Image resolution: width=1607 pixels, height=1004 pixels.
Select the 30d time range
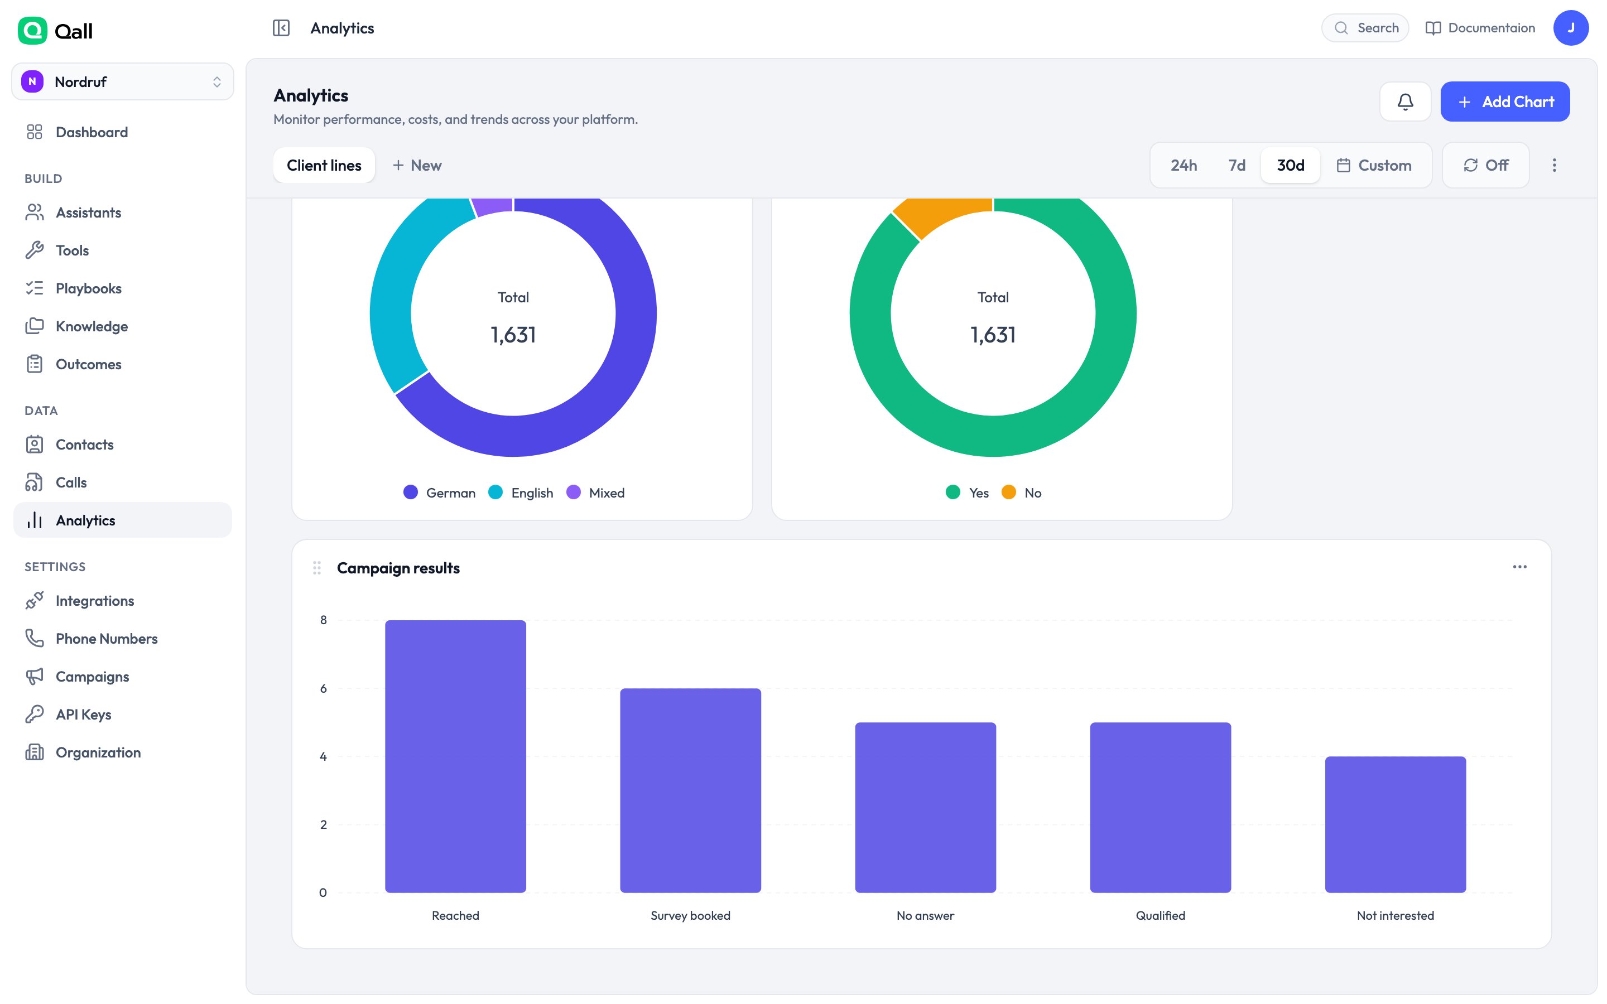pos(1290,165)
